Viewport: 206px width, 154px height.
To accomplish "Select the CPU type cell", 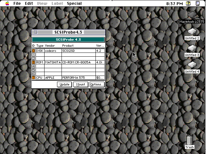I will coord(40,77).
